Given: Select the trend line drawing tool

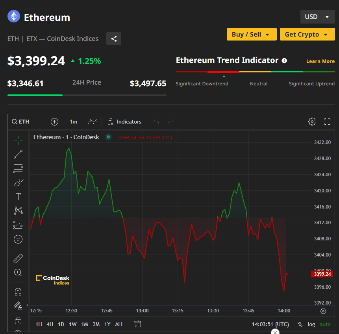Looking at the screenshot, I should click(18, 154).
